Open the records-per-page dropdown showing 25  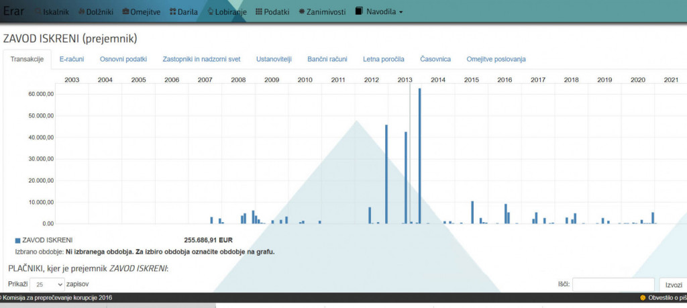(x=48, y=285)
